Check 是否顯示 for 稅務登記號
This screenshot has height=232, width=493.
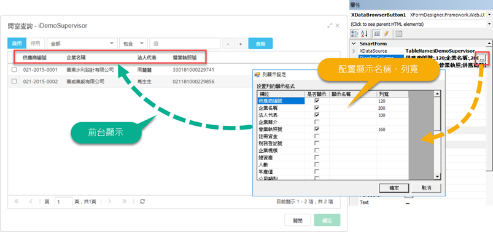(317, 143)
